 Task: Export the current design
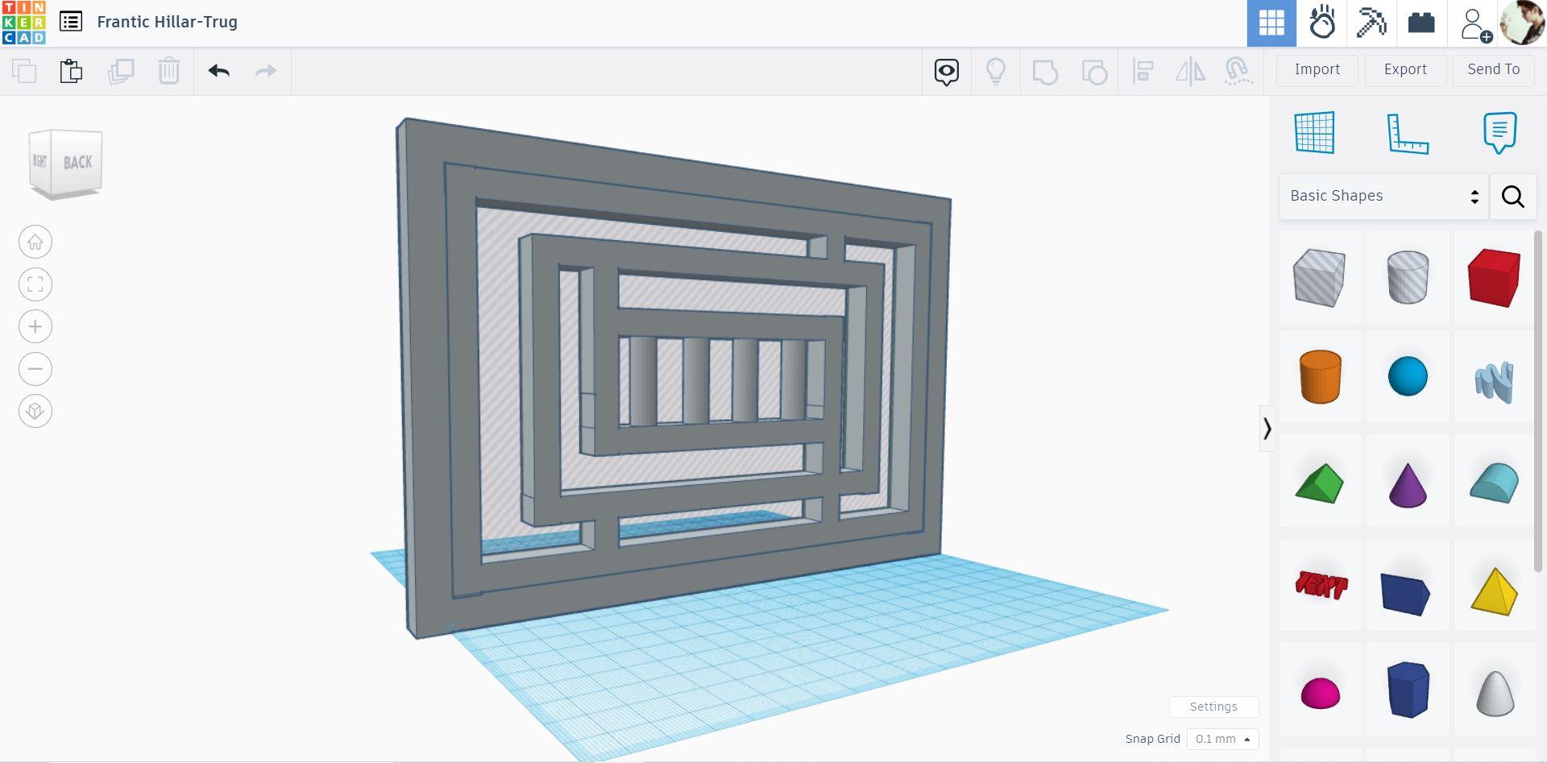tap(1404, 70)
